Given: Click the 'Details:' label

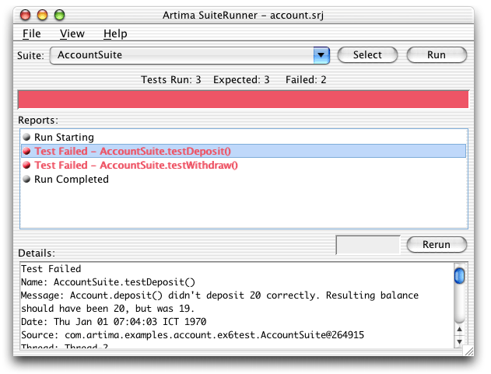Looking at the screenshot, I should pos(37,253).
